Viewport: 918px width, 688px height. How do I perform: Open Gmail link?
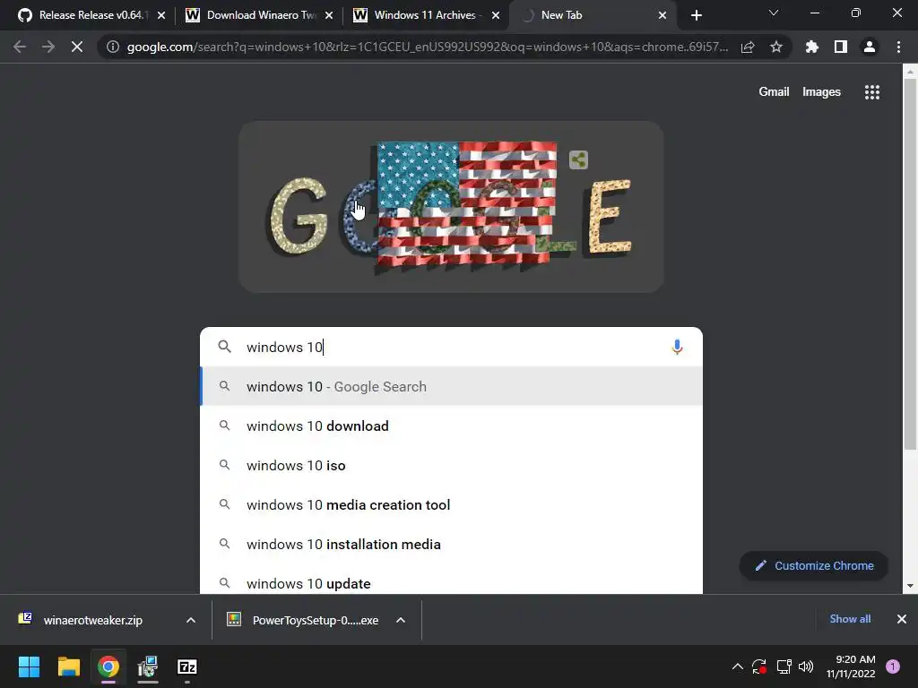coord(774,92)
